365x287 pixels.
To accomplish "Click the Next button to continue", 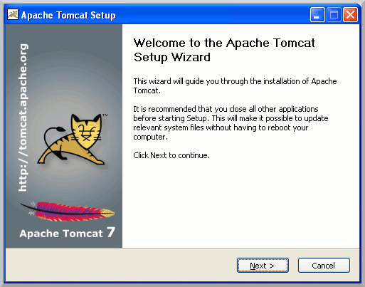I will click(x=263, y=266).
